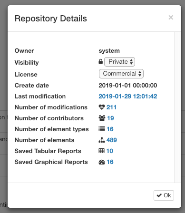Click the list icon for element types
This screenshot has width=185, height=213.
tap(102, 129)
